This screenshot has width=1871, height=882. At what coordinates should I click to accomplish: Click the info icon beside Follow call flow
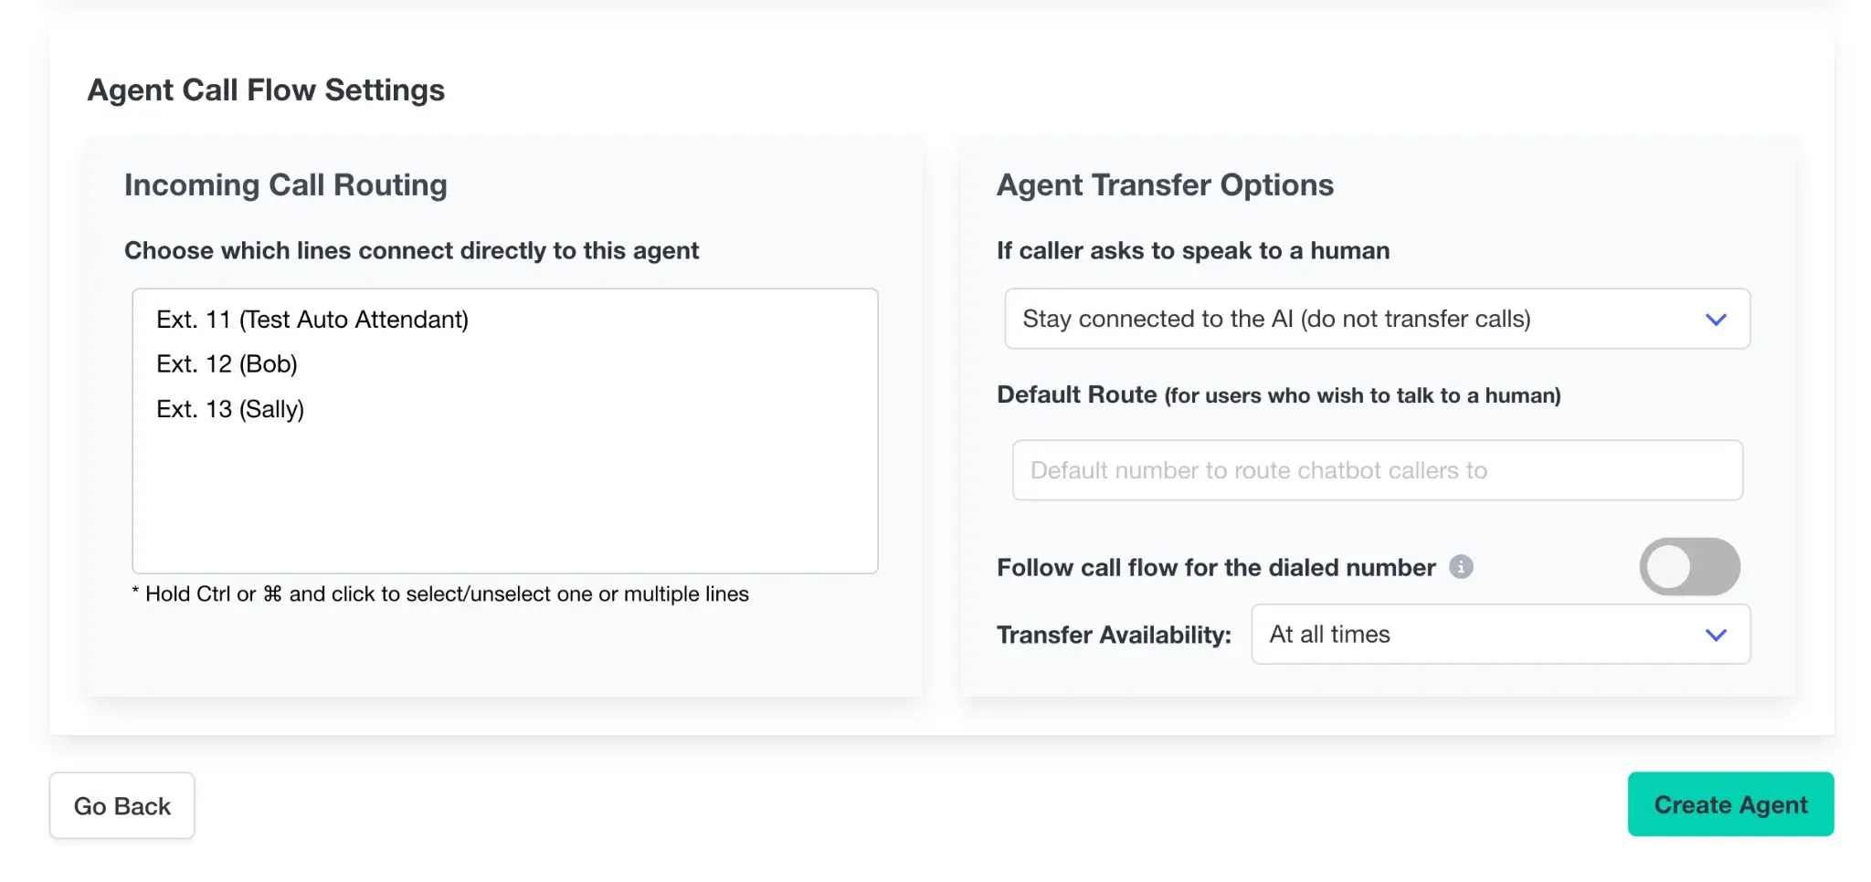pos(1463,566)
